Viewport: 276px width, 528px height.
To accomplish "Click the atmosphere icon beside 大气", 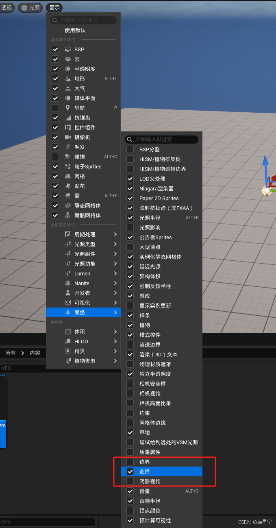I will pyautogui.click(x=68, y=88).
